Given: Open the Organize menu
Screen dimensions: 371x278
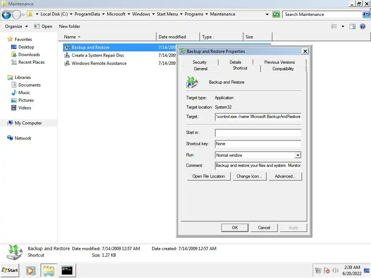Looking at the screenshot, I should [16, 26].
